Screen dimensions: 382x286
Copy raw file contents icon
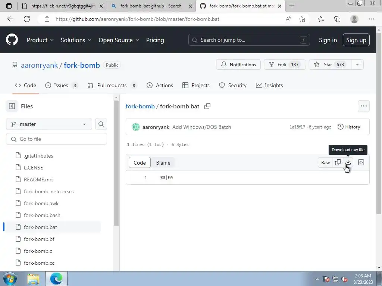pyautogui.click(x=338, y=162)
